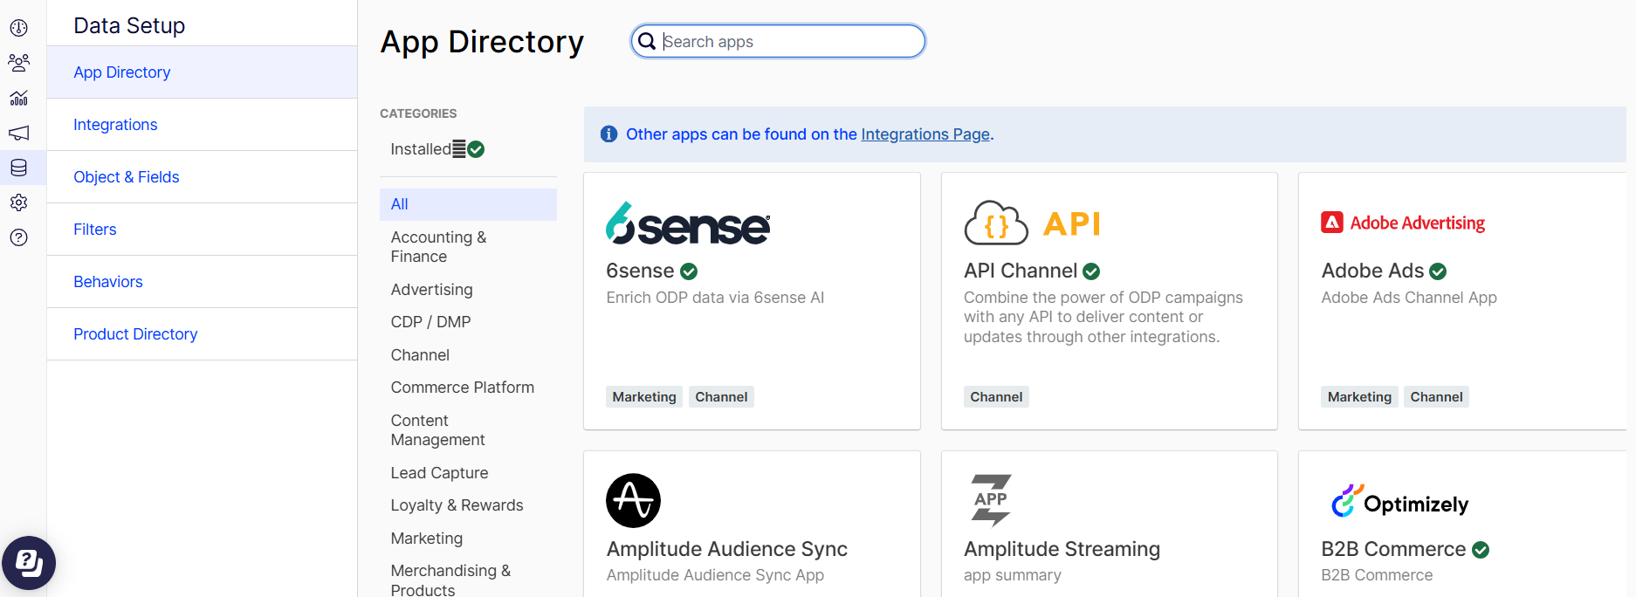Click the search magnifier icon
The image size is (1636, 597).
[647, 41]
